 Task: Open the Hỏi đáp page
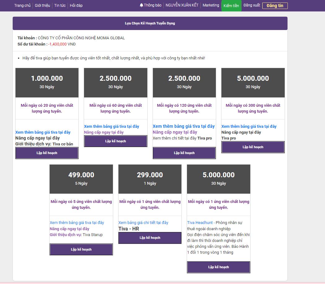(x=76, y=6)
